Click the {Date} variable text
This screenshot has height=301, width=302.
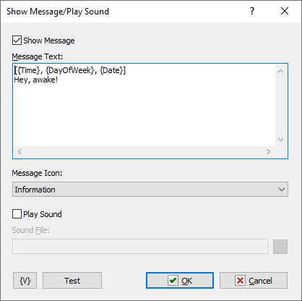(x=111, y=70)
